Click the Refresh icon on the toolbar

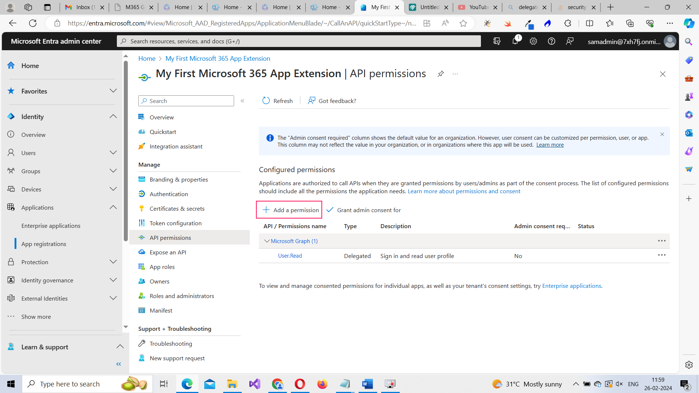(x=266, y=101)
